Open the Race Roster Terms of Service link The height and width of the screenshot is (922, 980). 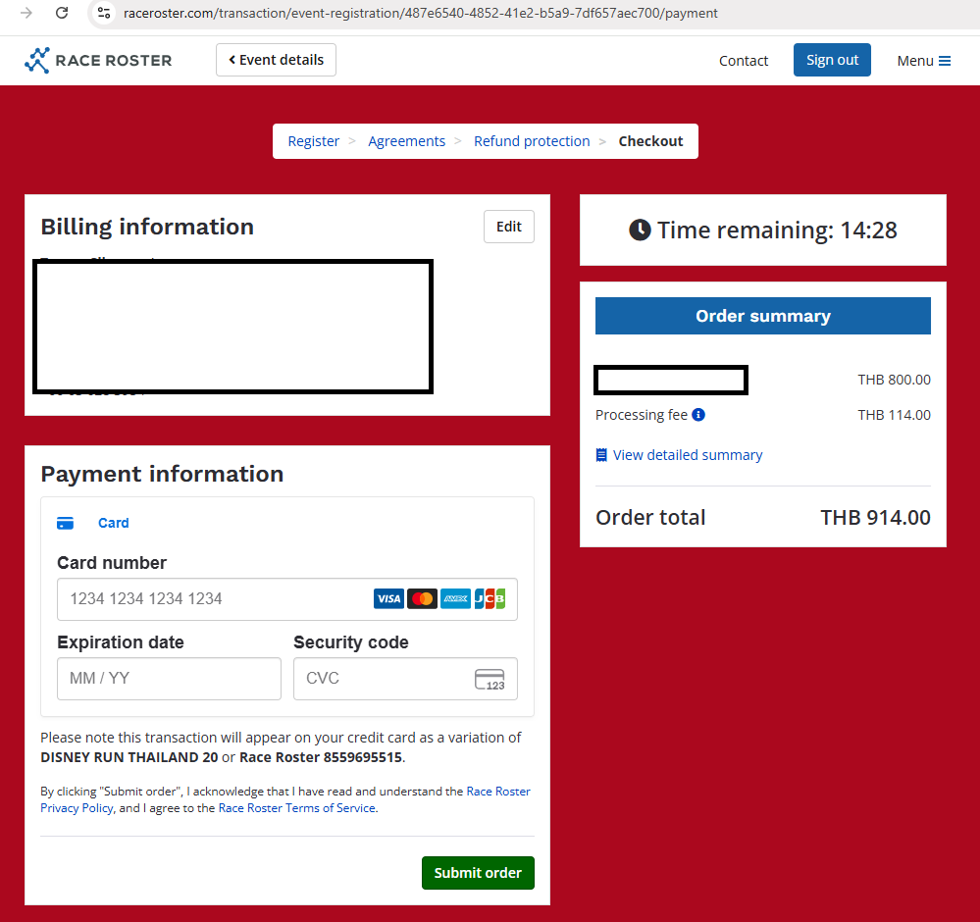(297, 808)
